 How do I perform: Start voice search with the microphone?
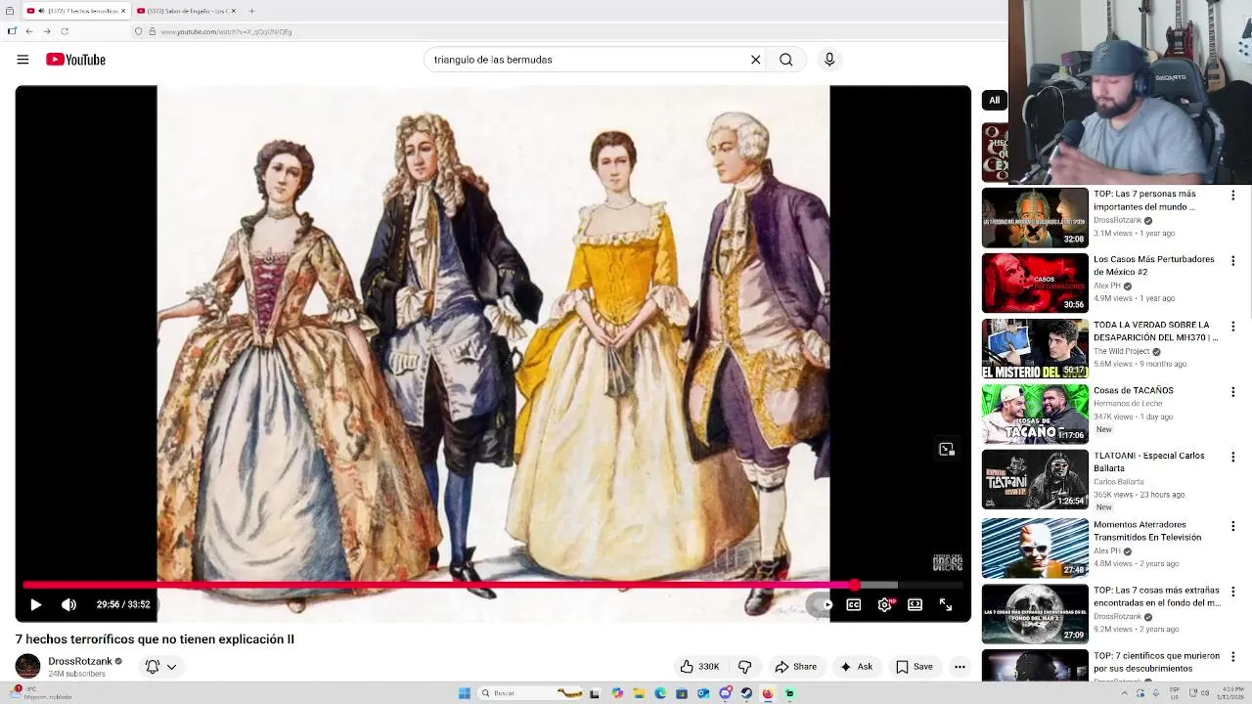(829, 60)
